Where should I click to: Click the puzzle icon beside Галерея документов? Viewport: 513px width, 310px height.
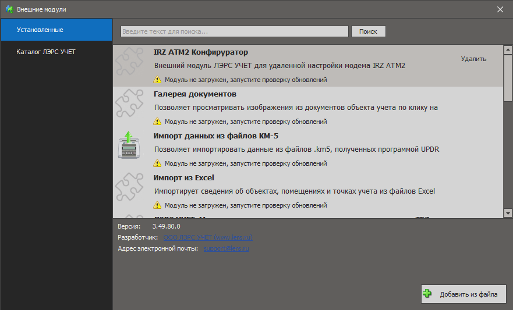click(127, 104)
